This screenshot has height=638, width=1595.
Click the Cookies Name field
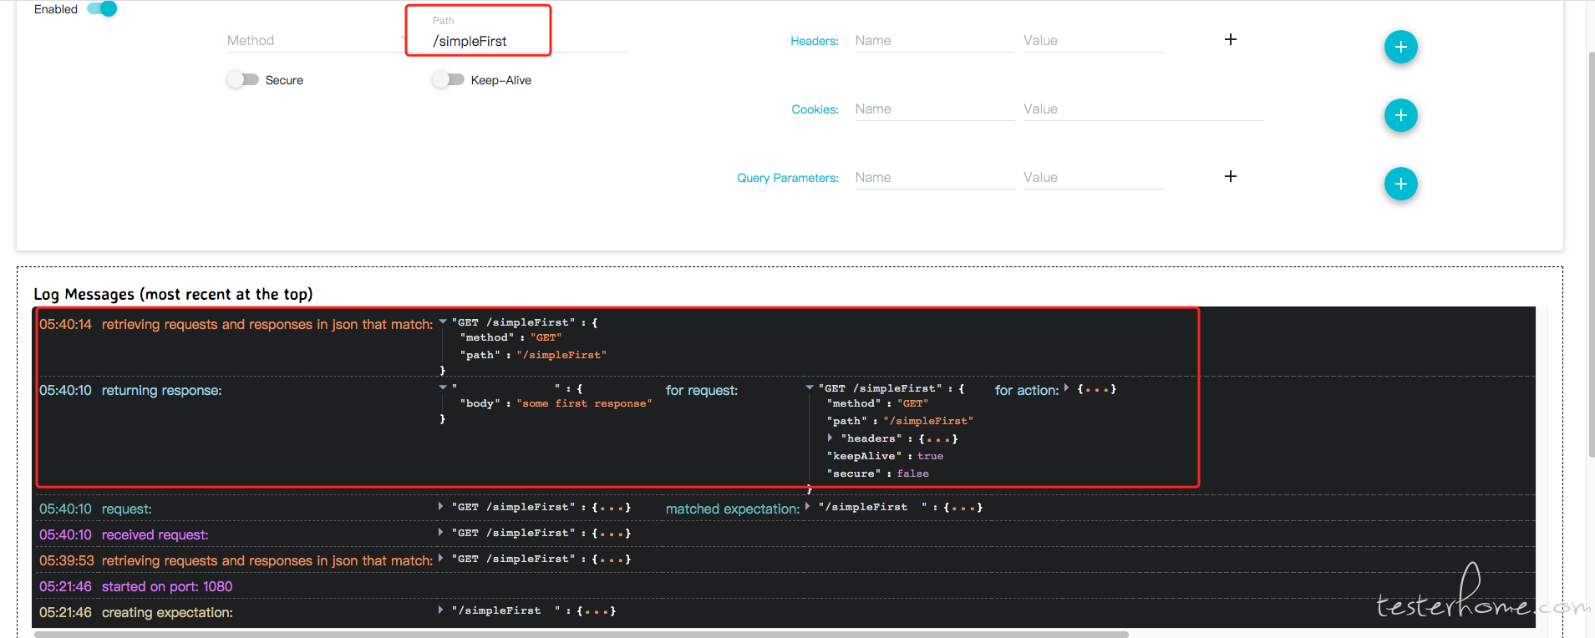(934, 109)
